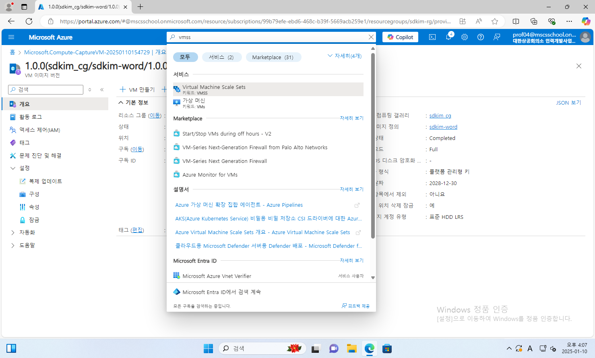
Task: Open JSON 보기 link
Action: click(x=568, y=103)
